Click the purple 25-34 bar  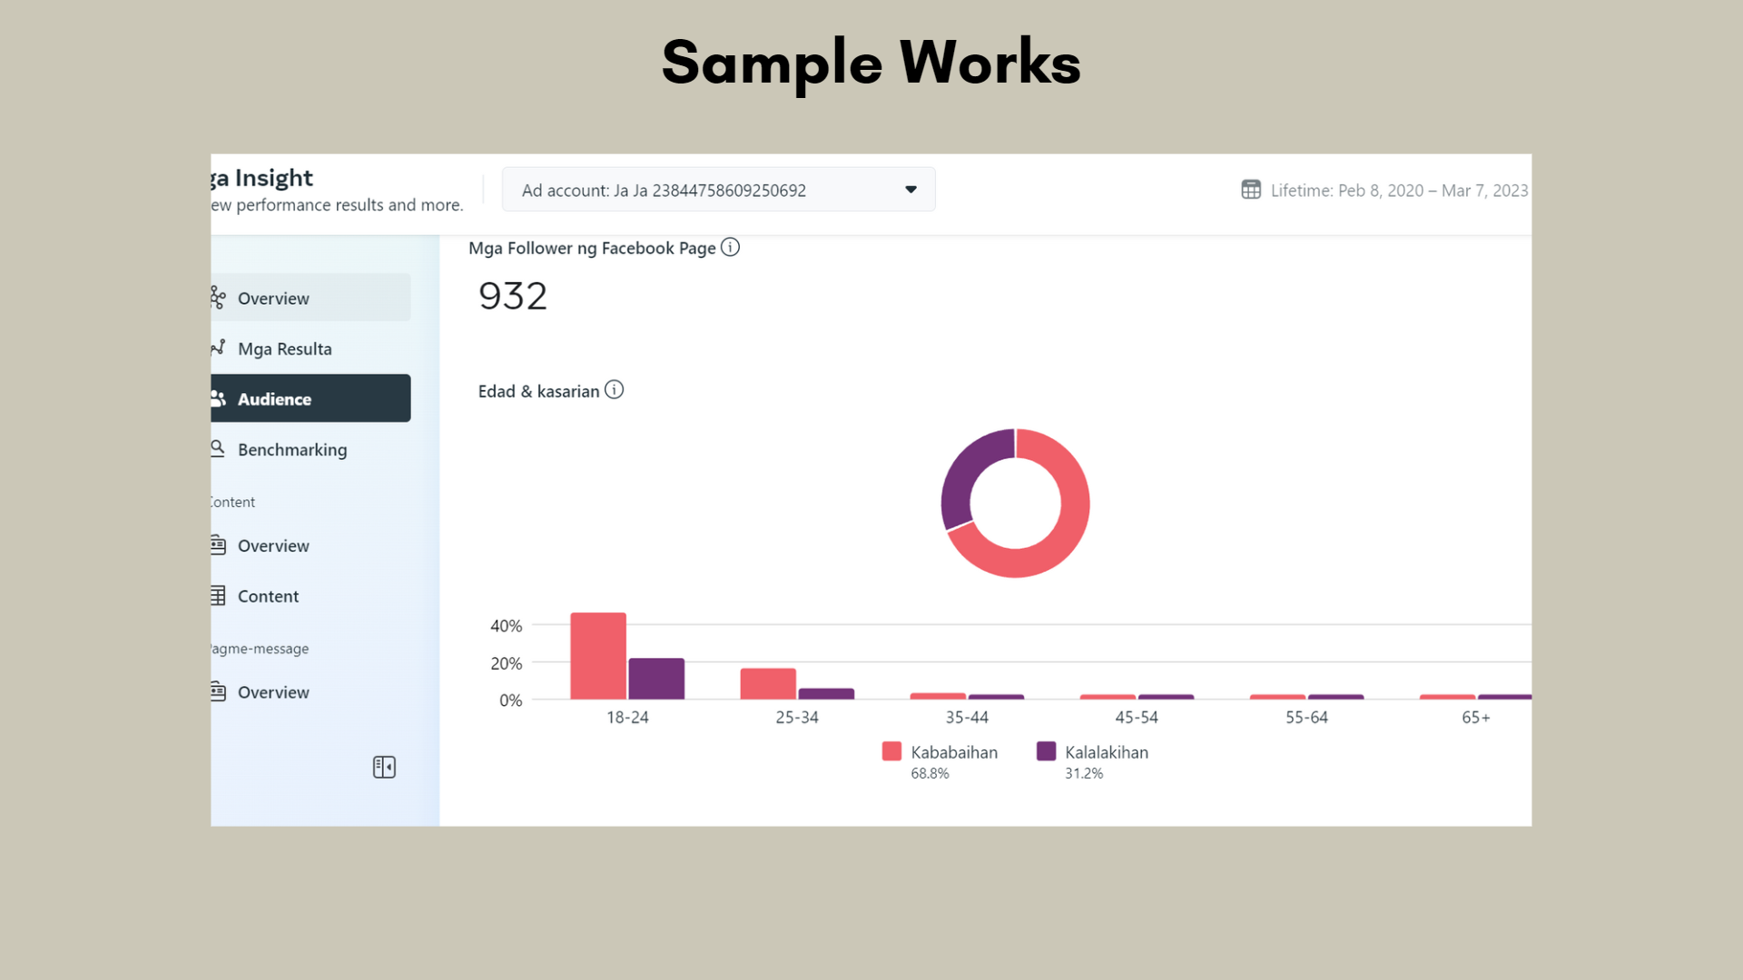coord(826,694)
